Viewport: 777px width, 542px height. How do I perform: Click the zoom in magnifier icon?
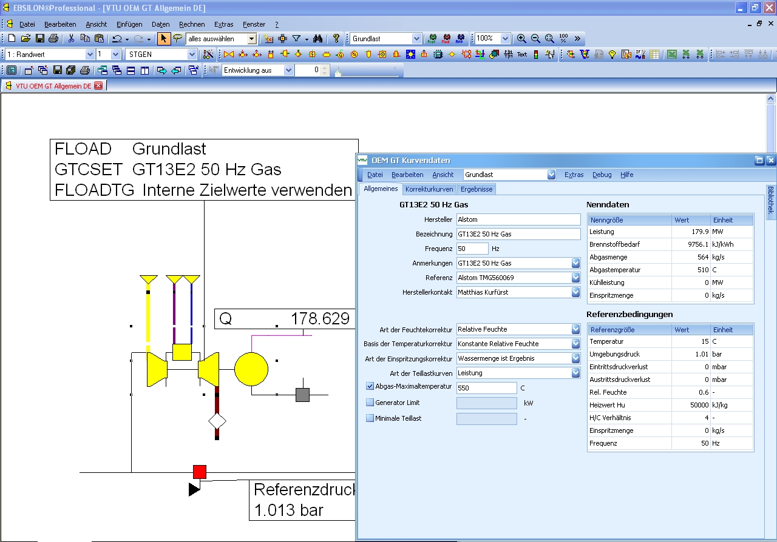[521, 39]
